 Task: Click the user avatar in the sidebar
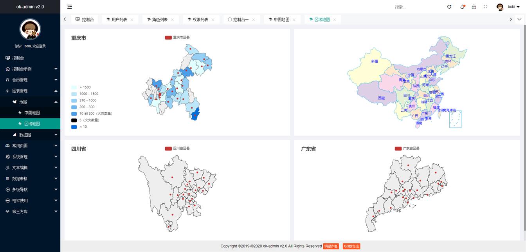click(x=30, y=29)
